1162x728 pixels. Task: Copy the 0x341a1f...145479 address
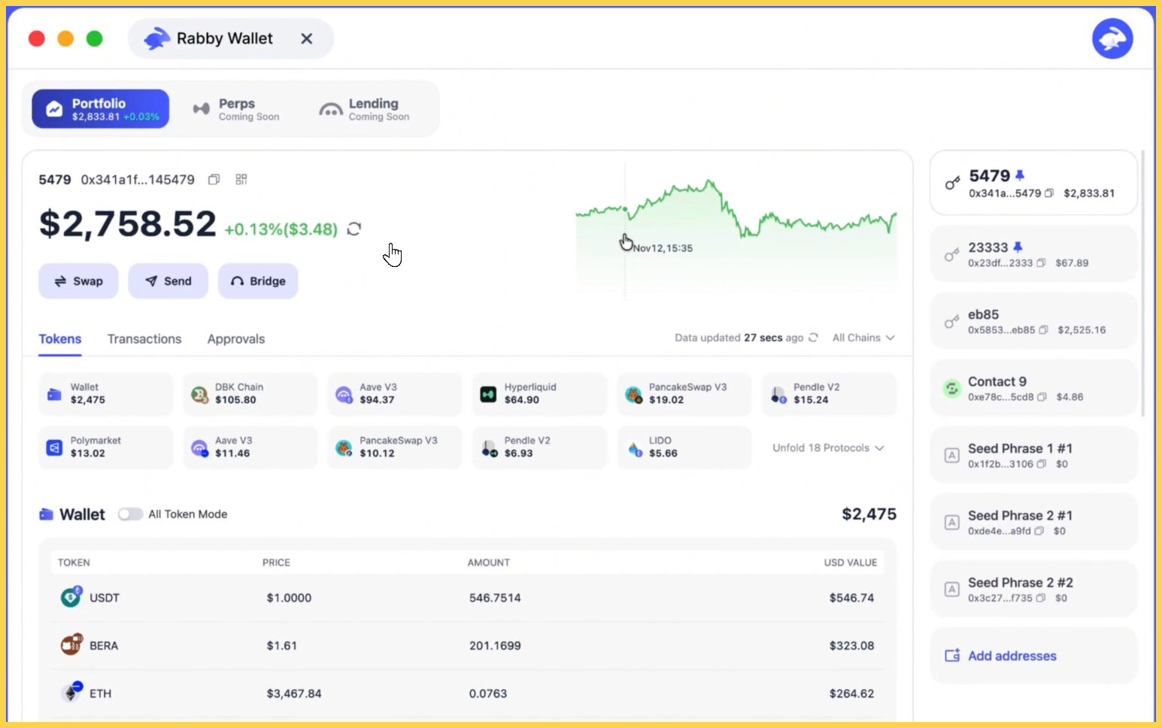coord(214,180)
